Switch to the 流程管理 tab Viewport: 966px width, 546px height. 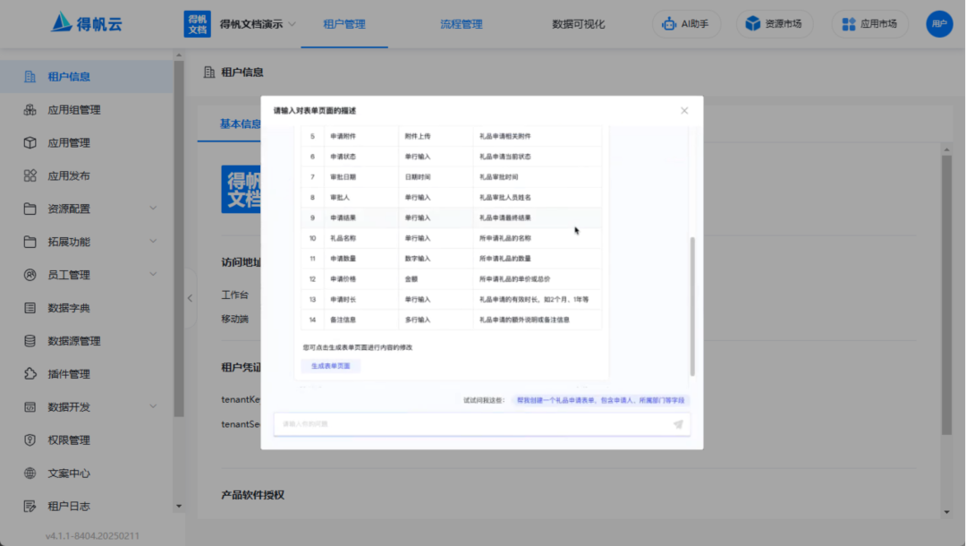tap(460, 24)
